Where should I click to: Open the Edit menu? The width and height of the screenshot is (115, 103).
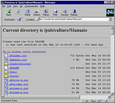pos(9,6)
